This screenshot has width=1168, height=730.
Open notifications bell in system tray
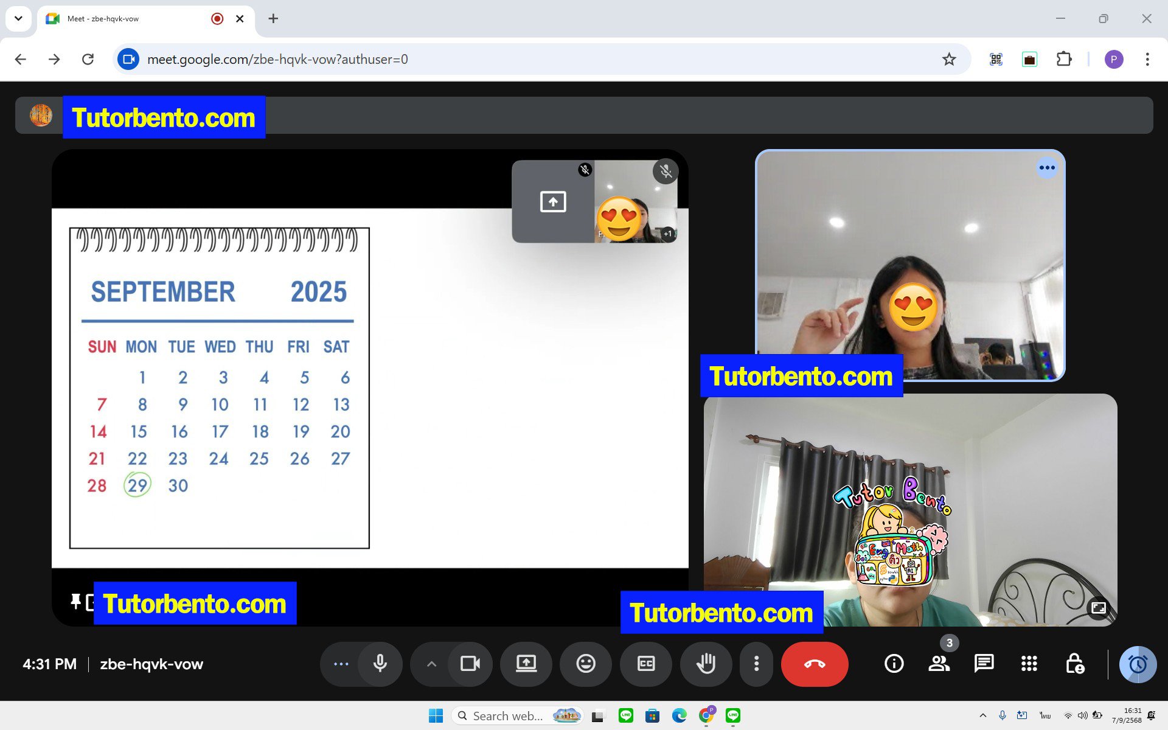[x=1151, y=716]
